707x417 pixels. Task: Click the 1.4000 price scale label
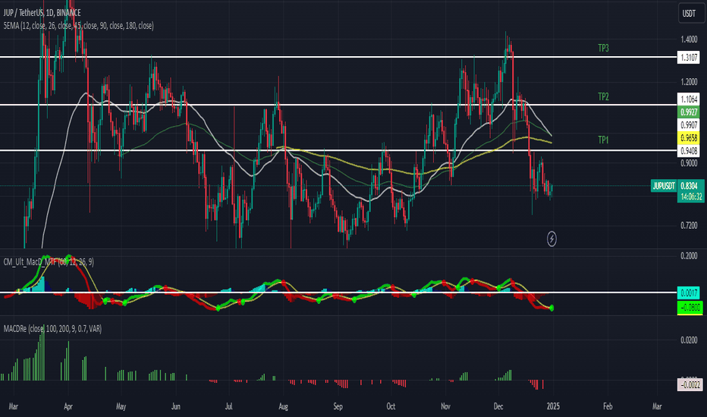(x=689, y=39)
